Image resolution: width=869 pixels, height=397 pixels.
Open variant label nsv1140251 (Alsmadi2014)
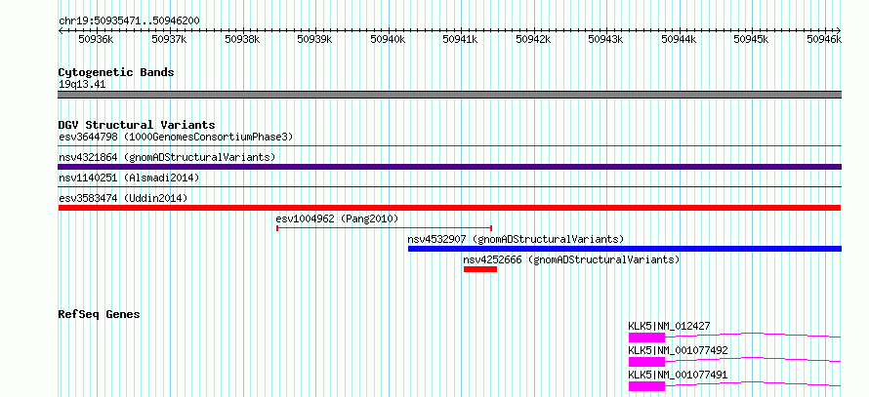coord(129,178)
